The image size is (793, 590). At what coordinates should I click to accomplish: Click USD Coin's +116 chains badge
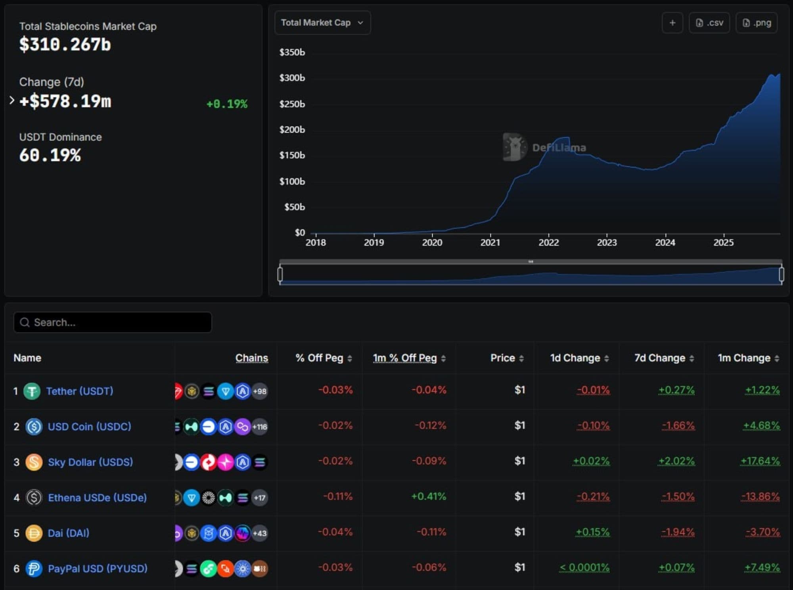[260, 427]
